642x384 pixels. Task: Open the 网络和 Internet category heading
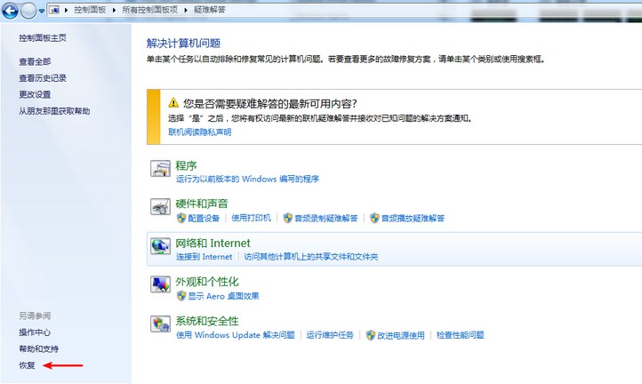(213, 244)
